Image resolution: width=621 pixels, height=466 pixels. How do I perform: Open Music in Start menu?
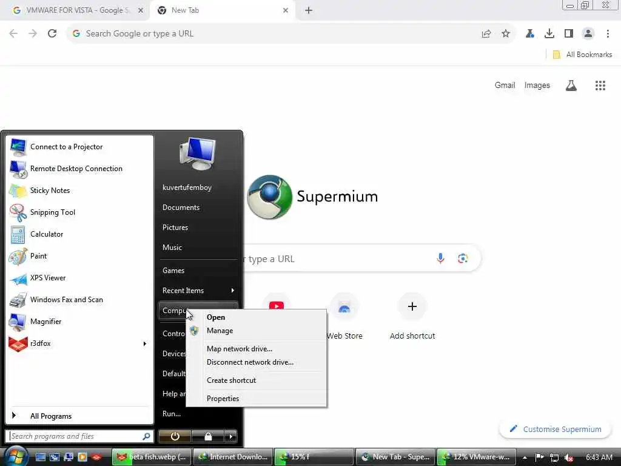198,248
